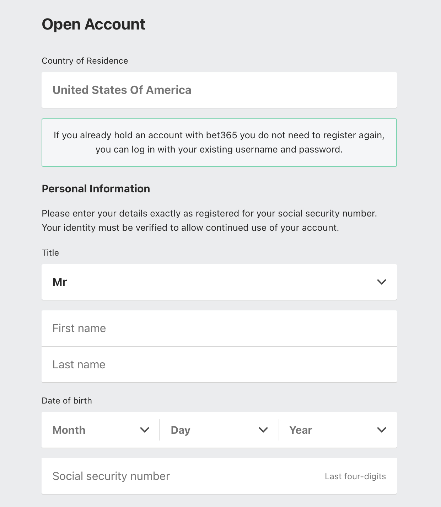Image resolution: width=441 pixels, height=507 pixels.
Task: Click the existing bet365 account notice box
Action: [x=219, y=143]
